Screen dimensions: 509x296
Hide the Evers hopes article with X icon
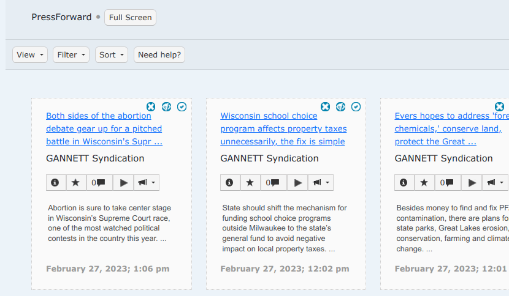pyautogui.click(x=500, y=106)
